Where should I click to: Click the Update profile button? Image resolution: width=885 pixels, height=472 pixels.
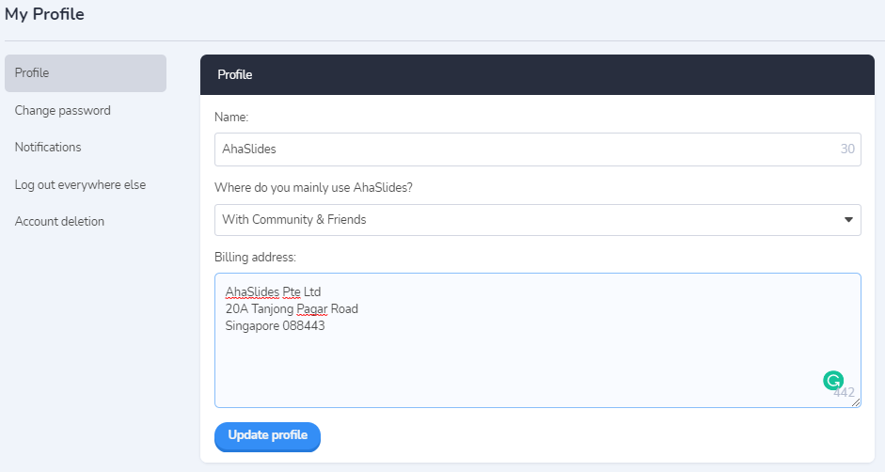[x=267, y=436]
